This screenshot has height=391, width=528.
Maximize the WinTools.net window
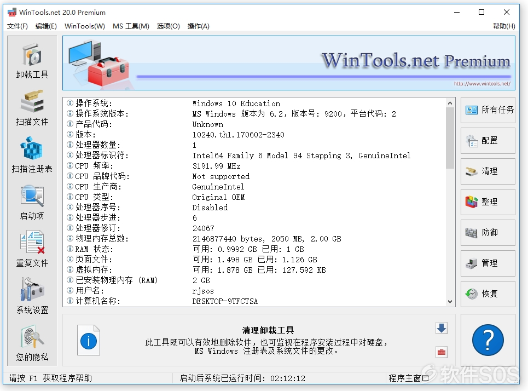481,12
